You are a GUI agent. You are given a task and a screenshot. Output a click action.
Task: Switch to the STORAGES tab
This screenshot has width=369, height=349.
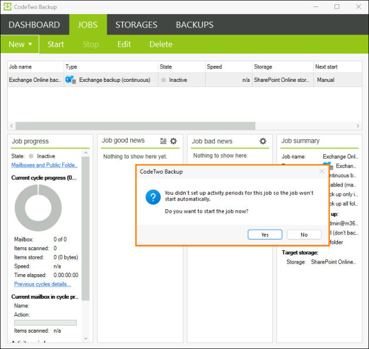click(136, 25)
